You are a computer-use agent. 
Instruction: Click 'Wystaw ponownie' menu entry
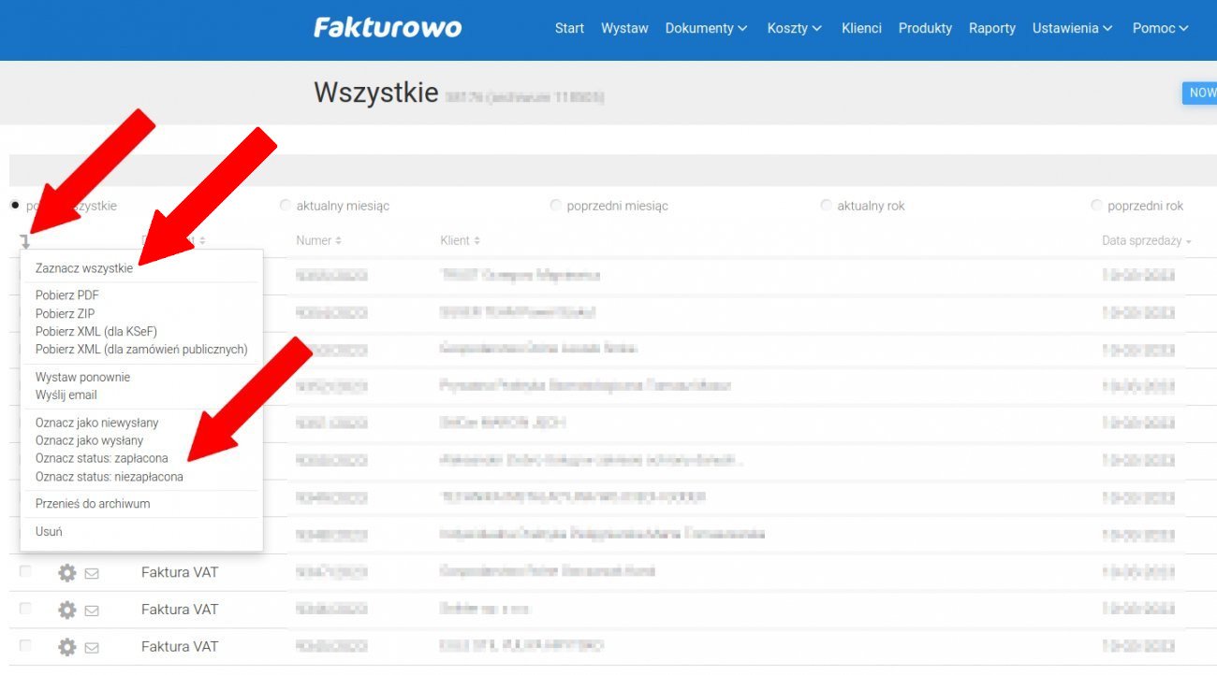point(82,377)
